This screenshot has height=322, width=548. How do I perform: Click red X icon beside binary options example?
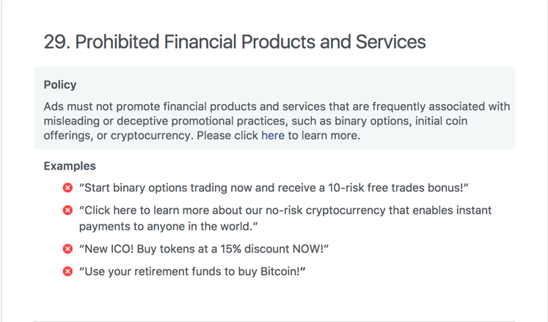tap(67, 188)
